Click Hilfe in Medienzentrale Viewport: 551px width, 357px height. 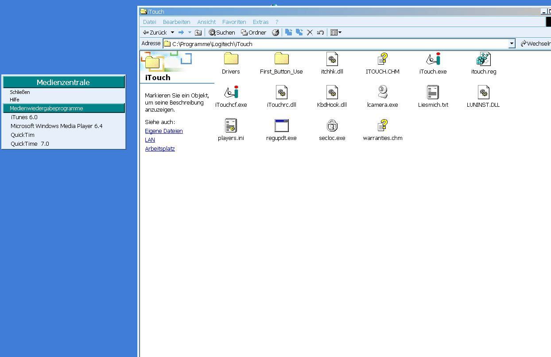15,100
